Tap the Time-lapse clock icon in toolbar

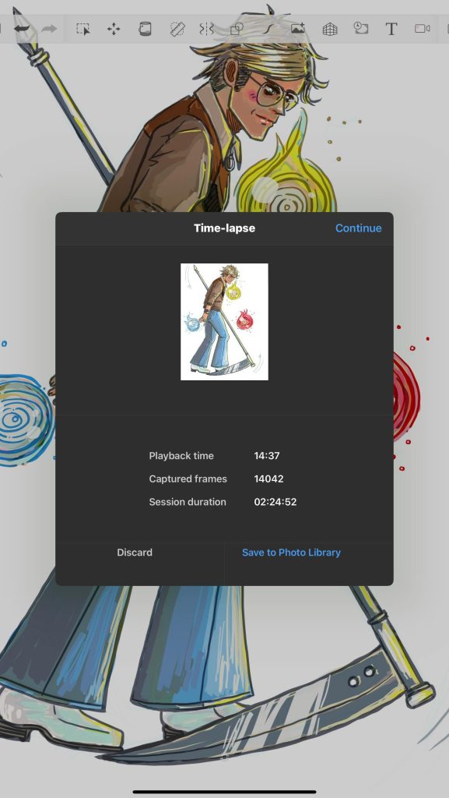click(360, 29)
